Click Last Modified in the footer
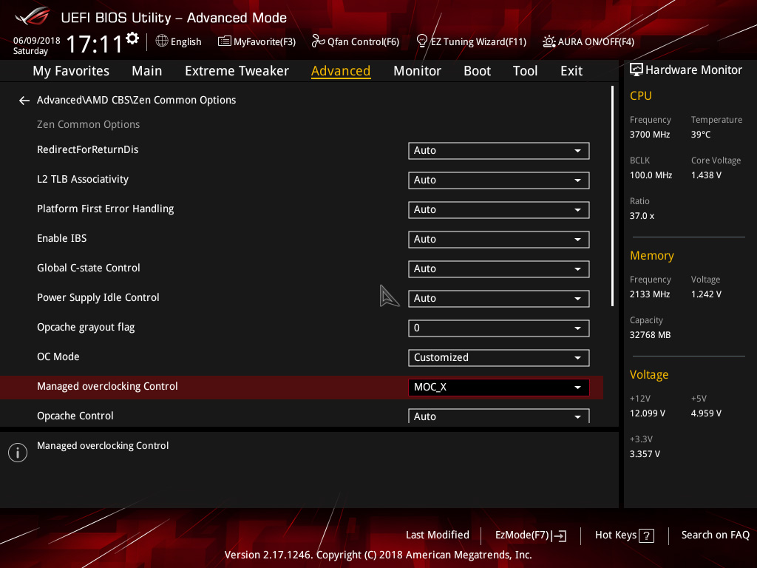This screenshot has height=568, width=757. click(x=438, y=535)
